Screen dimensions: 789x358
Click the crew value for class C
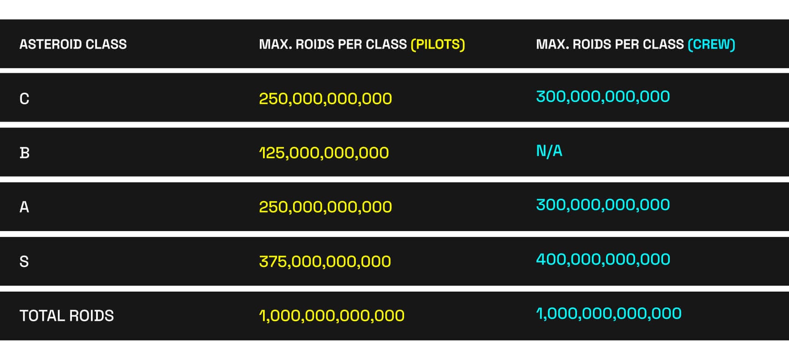[x=603, y=96]
